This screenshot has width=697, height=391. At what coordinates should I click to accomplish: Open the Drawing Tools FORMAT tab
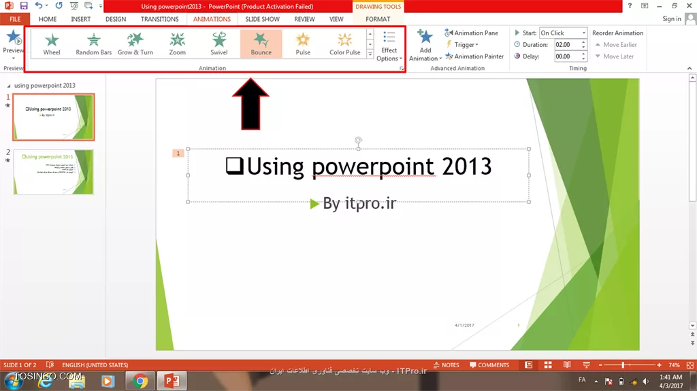(378, 19)
